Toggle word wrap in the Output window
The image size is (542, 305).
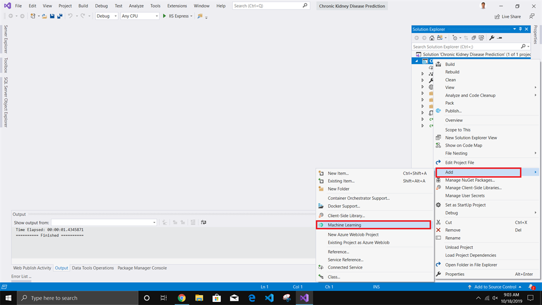(x=203, y=222)
